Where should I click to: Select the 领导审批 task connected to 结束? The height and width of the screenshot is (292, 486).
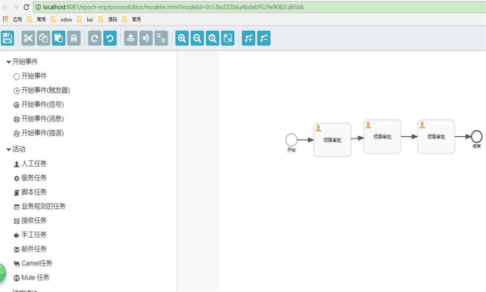[436, 136]
